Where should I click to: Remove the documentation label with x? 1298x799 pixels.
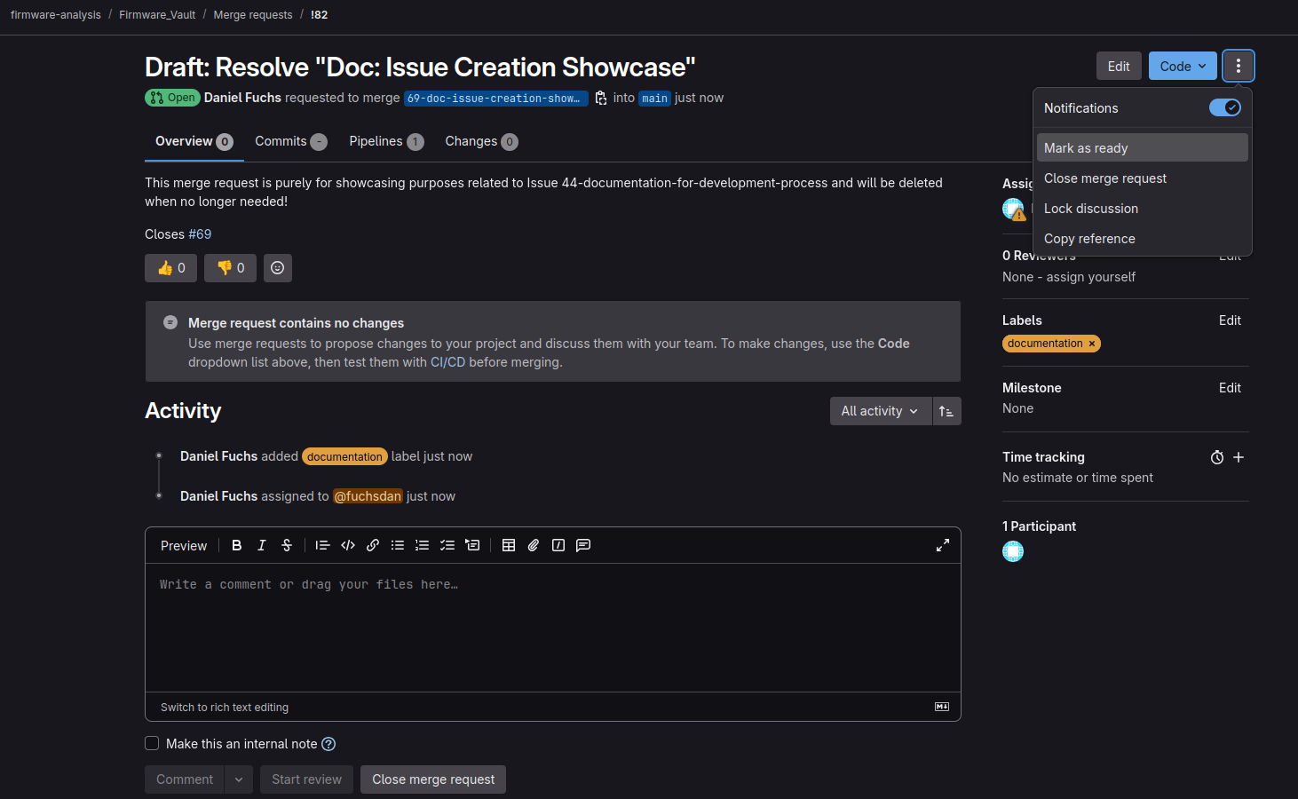(1092, 344)
